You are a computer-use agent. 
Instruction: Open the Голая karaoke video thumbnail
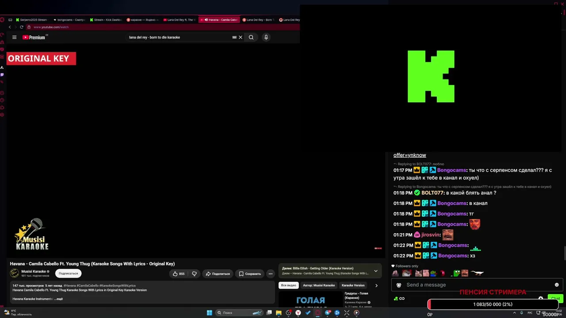pos(310,299)
